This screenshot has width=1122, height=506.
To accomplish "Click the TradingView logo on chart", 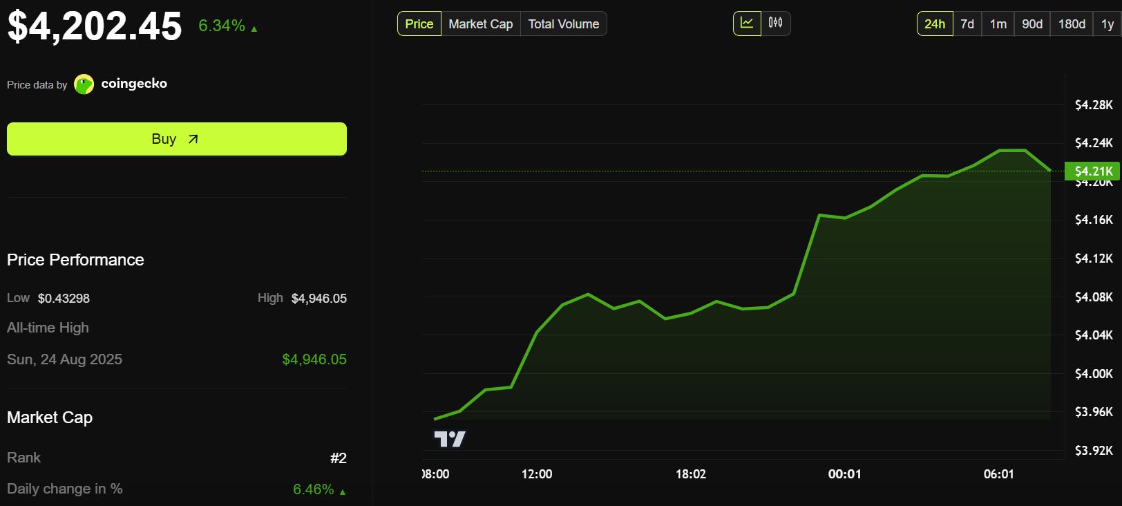I will point(450,439).
